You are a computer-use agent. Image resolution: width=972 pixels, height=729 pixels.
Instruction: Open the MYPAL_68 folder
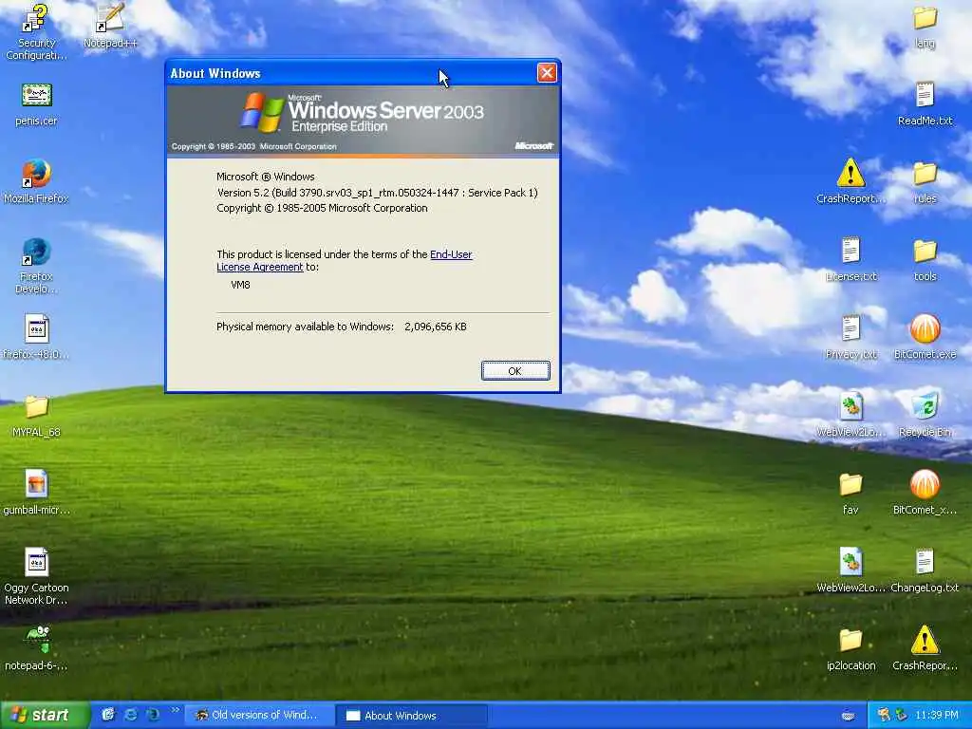coord(36,416)
